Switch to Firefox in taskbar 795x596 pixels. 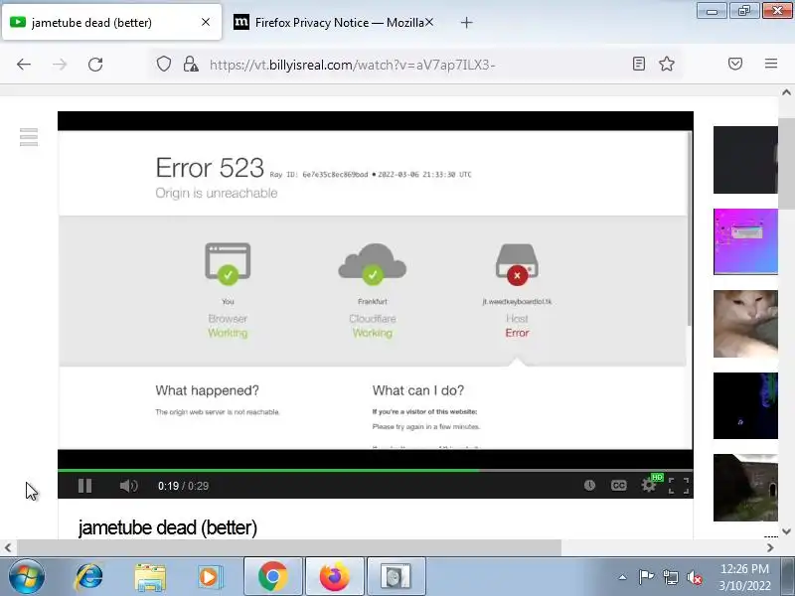(335, 576)
